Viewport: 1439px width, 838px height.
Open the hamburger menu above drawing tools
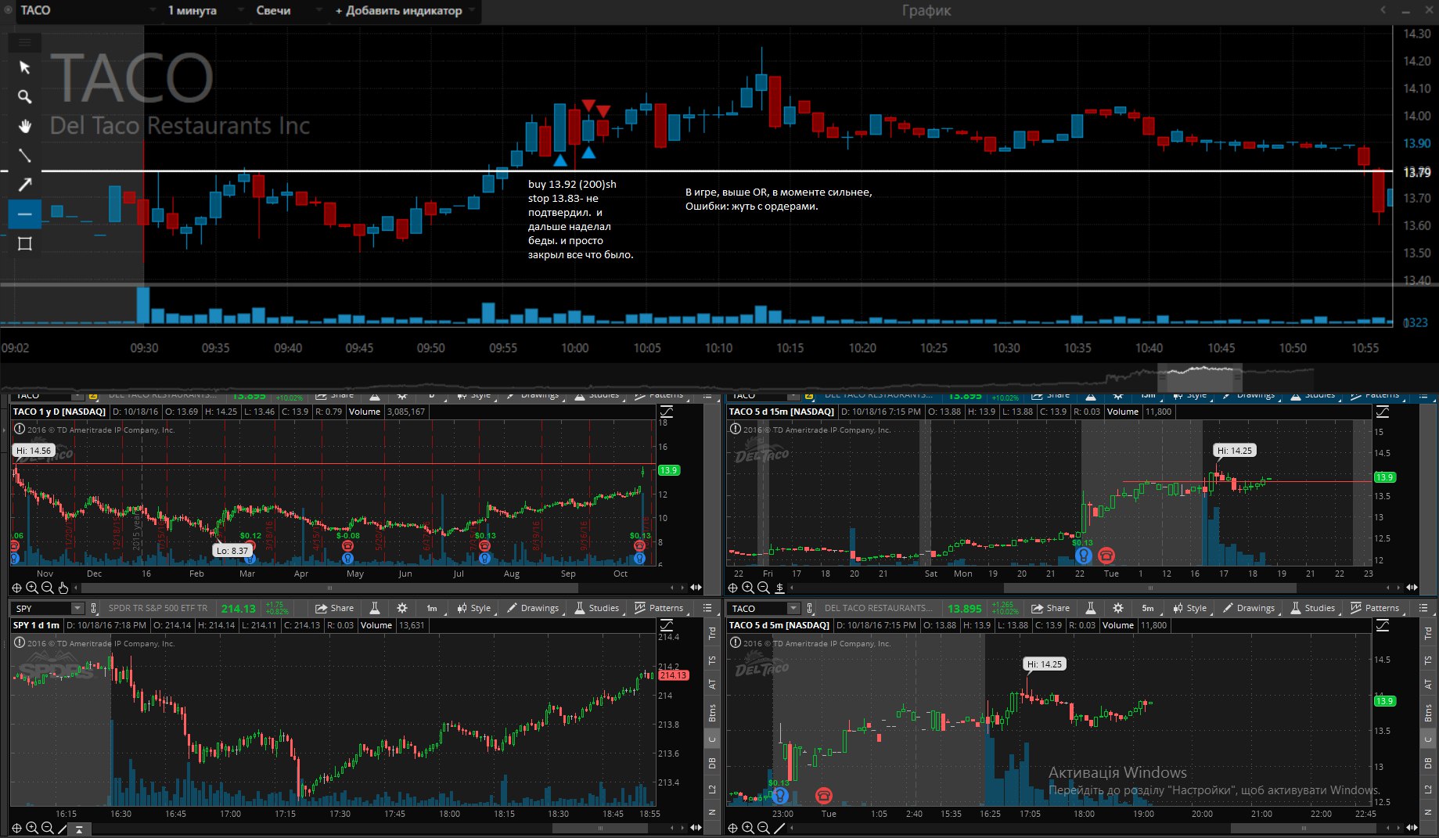point(24,41)
